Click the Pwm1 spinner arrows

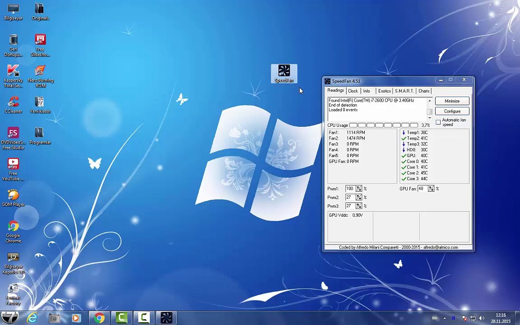click(x=359, y=189)
